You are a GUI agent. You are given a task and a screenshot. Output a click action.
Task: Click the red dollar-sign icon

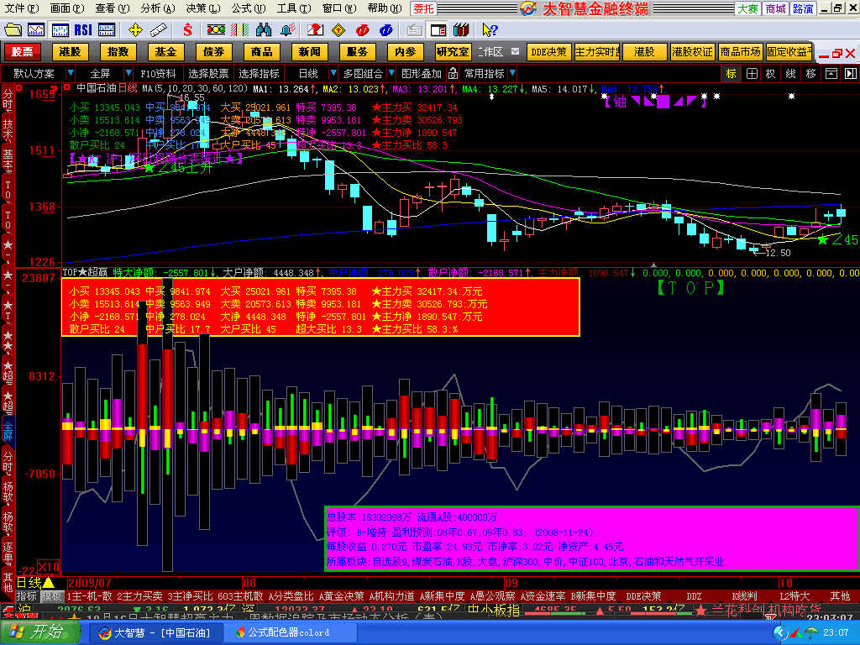[187, 29]
